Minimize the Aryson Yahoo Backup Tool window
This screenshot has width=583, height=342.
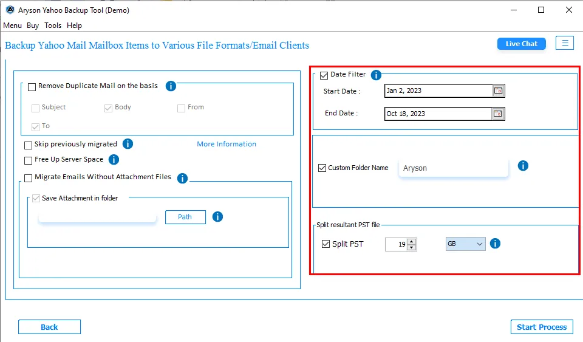pos(514,10)
